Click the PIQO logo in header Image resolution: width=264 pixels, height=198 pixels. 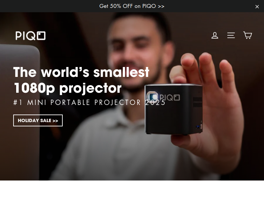click(x=30, y=36)
